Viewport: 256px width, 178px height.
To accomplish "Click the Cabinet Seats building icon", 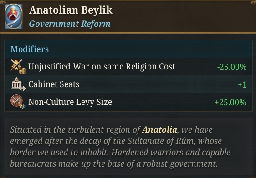I will tap(18, 84).
